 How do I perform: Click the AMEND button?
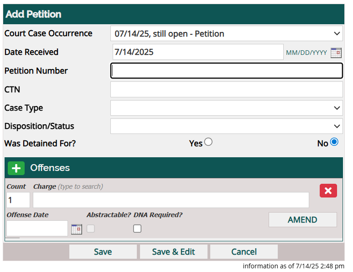tap(302, 219)
